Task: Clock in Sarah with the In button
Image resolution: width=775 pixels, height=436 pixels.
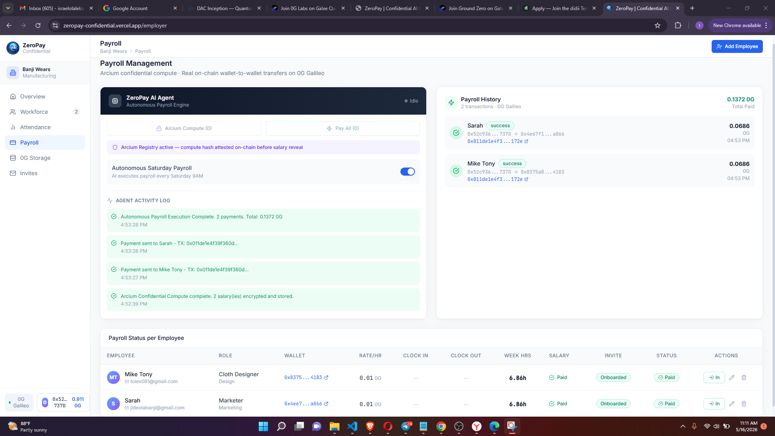Action: point(714,404)
